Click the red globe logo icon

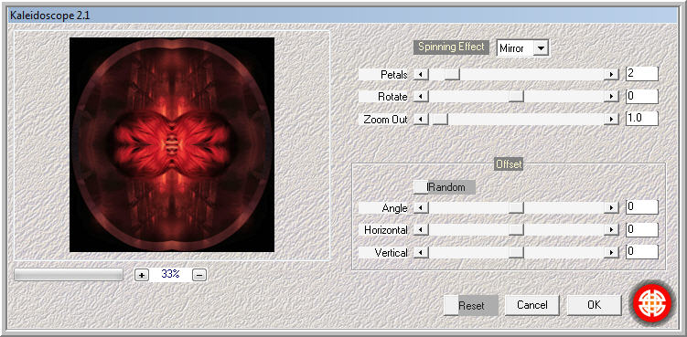(652, 302)
